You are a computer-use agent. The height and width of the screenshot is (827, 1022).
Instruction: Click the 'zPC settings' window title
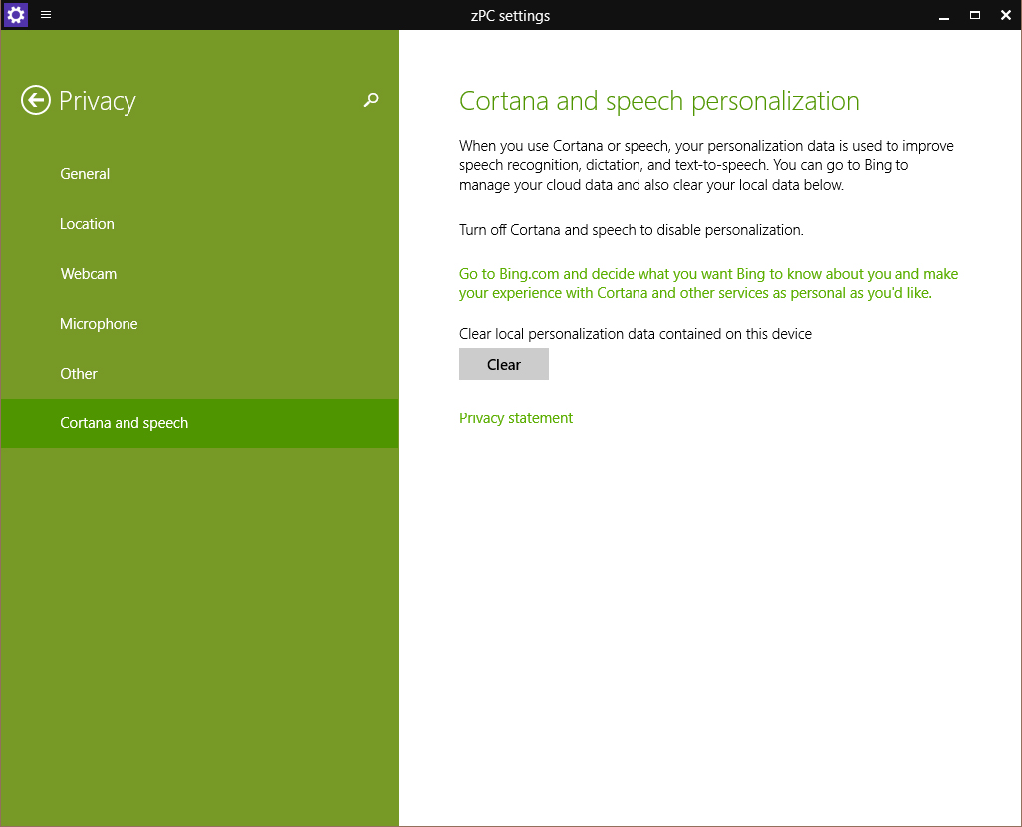tap(510, 16)
